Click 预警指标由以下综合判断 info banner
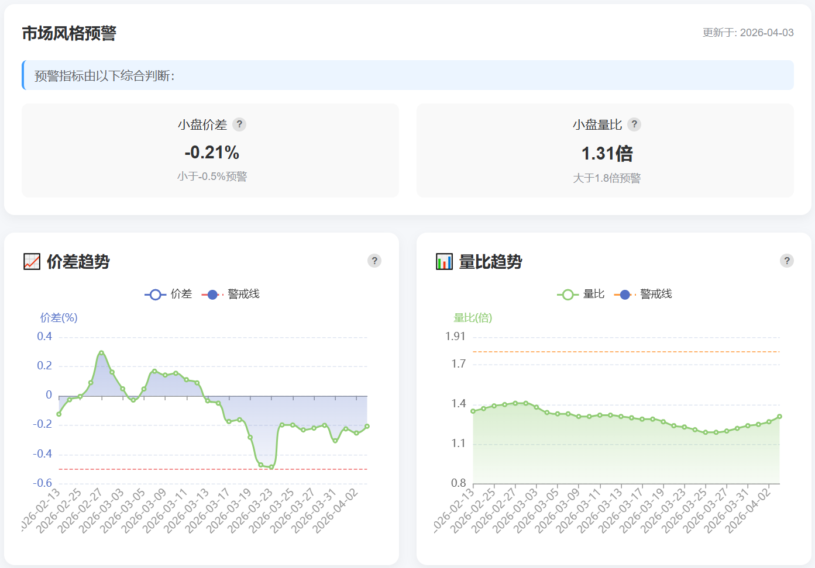Image resolution: width=815 pixels, height=568 pixels. tap(408, 75)
